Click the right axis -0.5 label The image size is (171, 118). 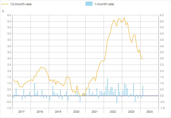(x=162, y=102)
